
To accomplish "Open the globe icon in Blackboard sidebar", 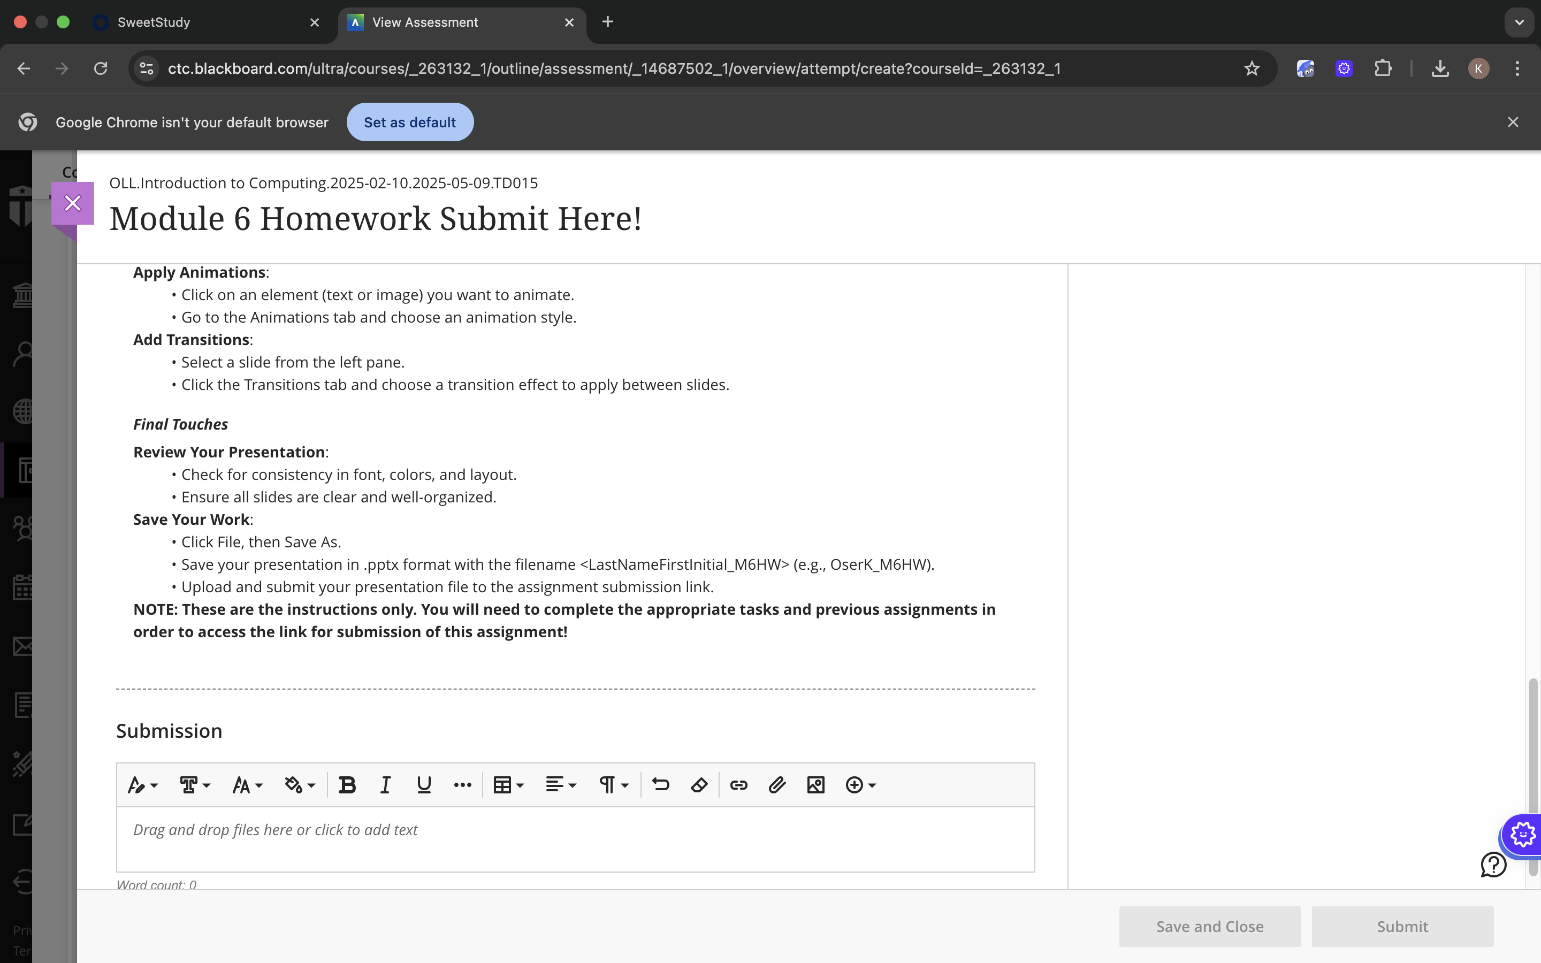I will [x=23, y=411].
